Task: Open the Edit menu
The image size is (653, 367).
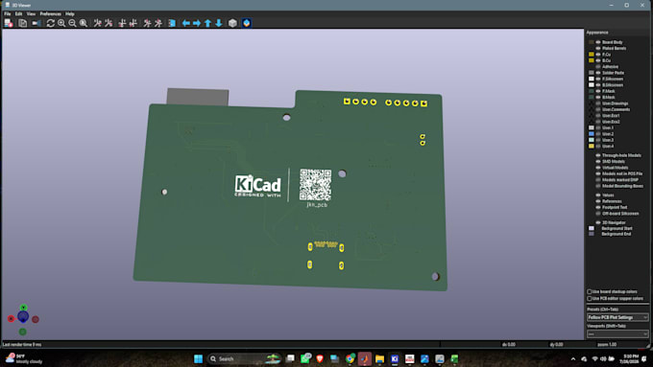Action: point(19,13)
